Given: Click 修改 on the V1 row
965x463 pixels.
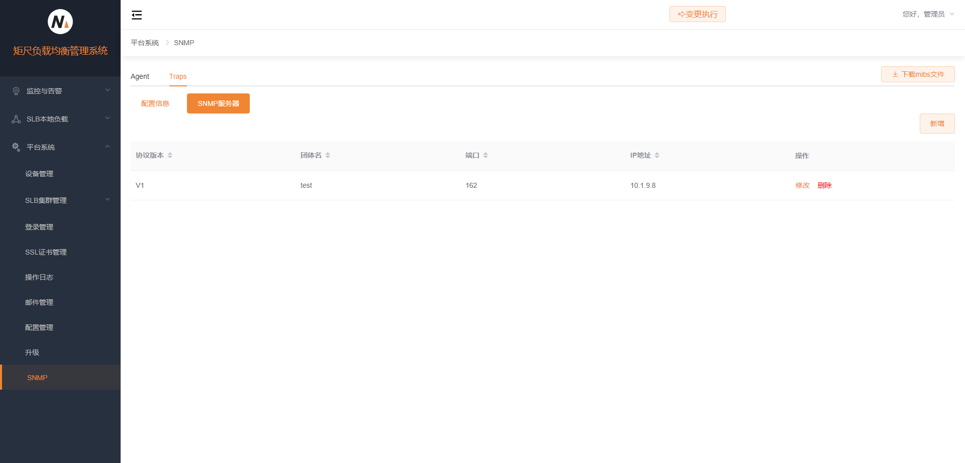Looking at the screenshot, I should click(x=802, y=185).
